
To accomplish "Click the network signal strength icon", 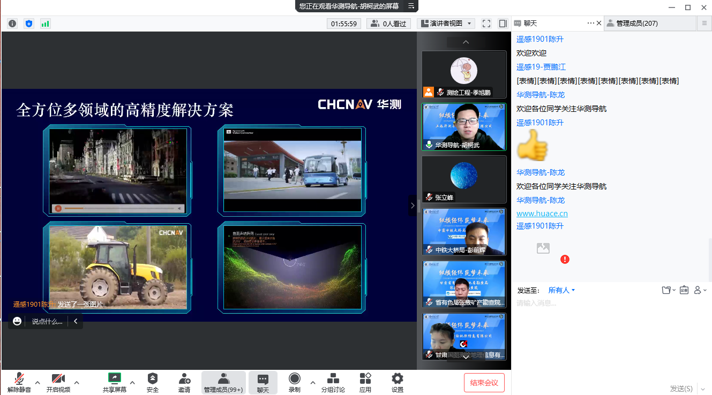I will tap(45, 24).
